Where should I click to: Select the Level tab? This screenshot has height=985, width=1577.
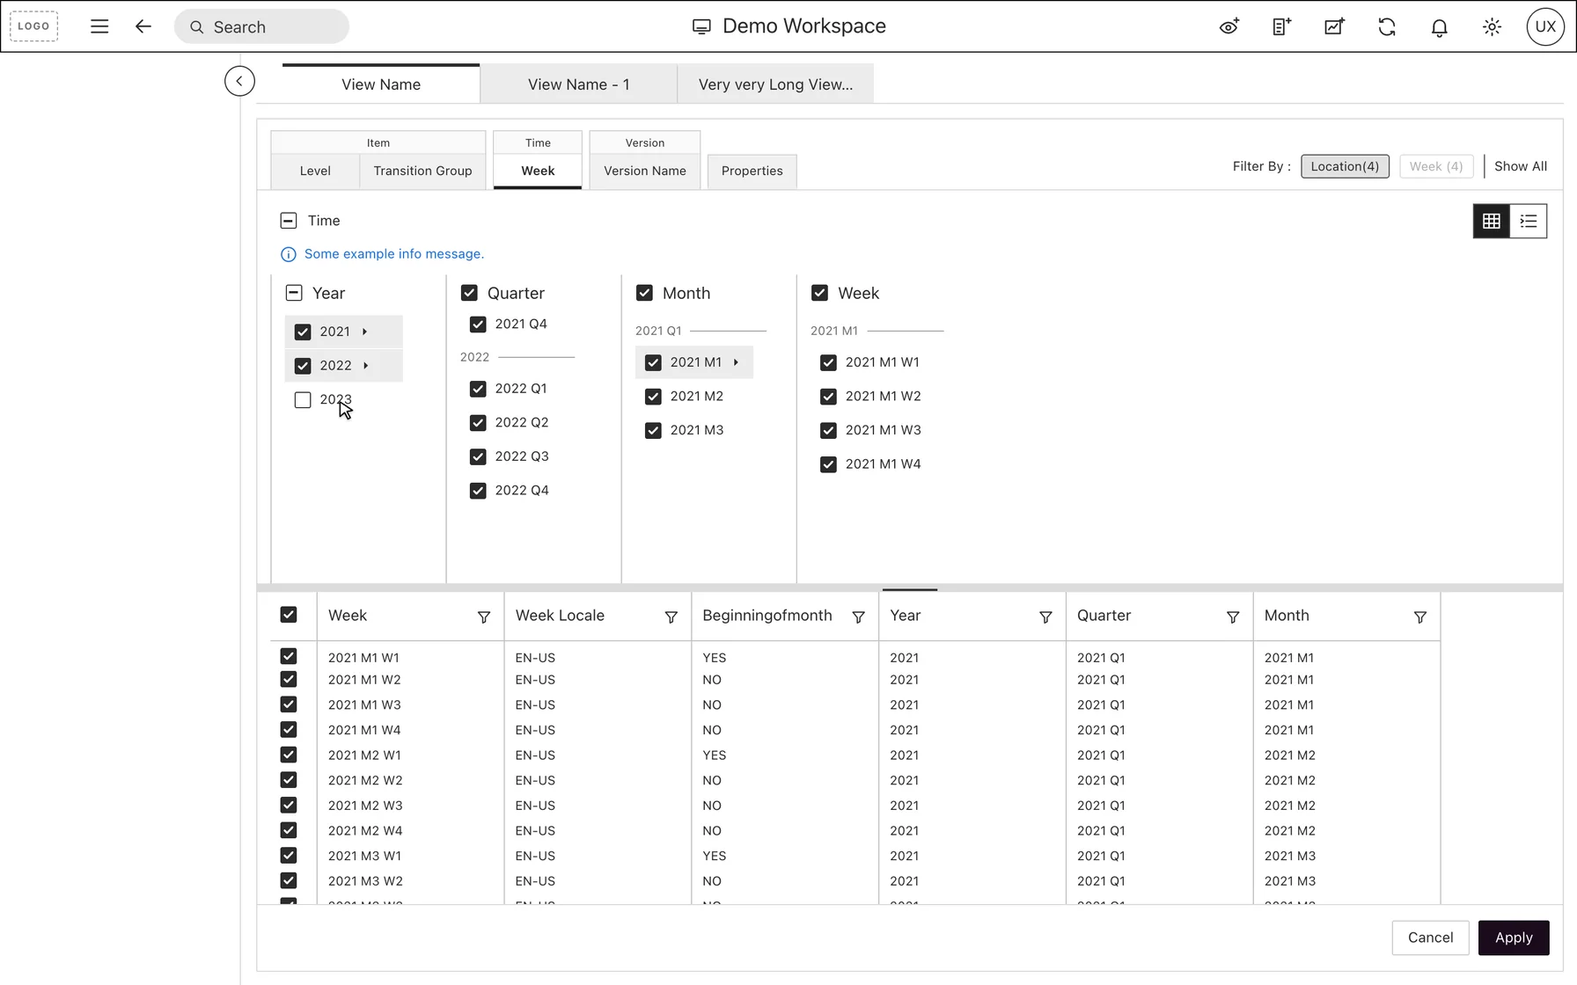tap(315, 171)
